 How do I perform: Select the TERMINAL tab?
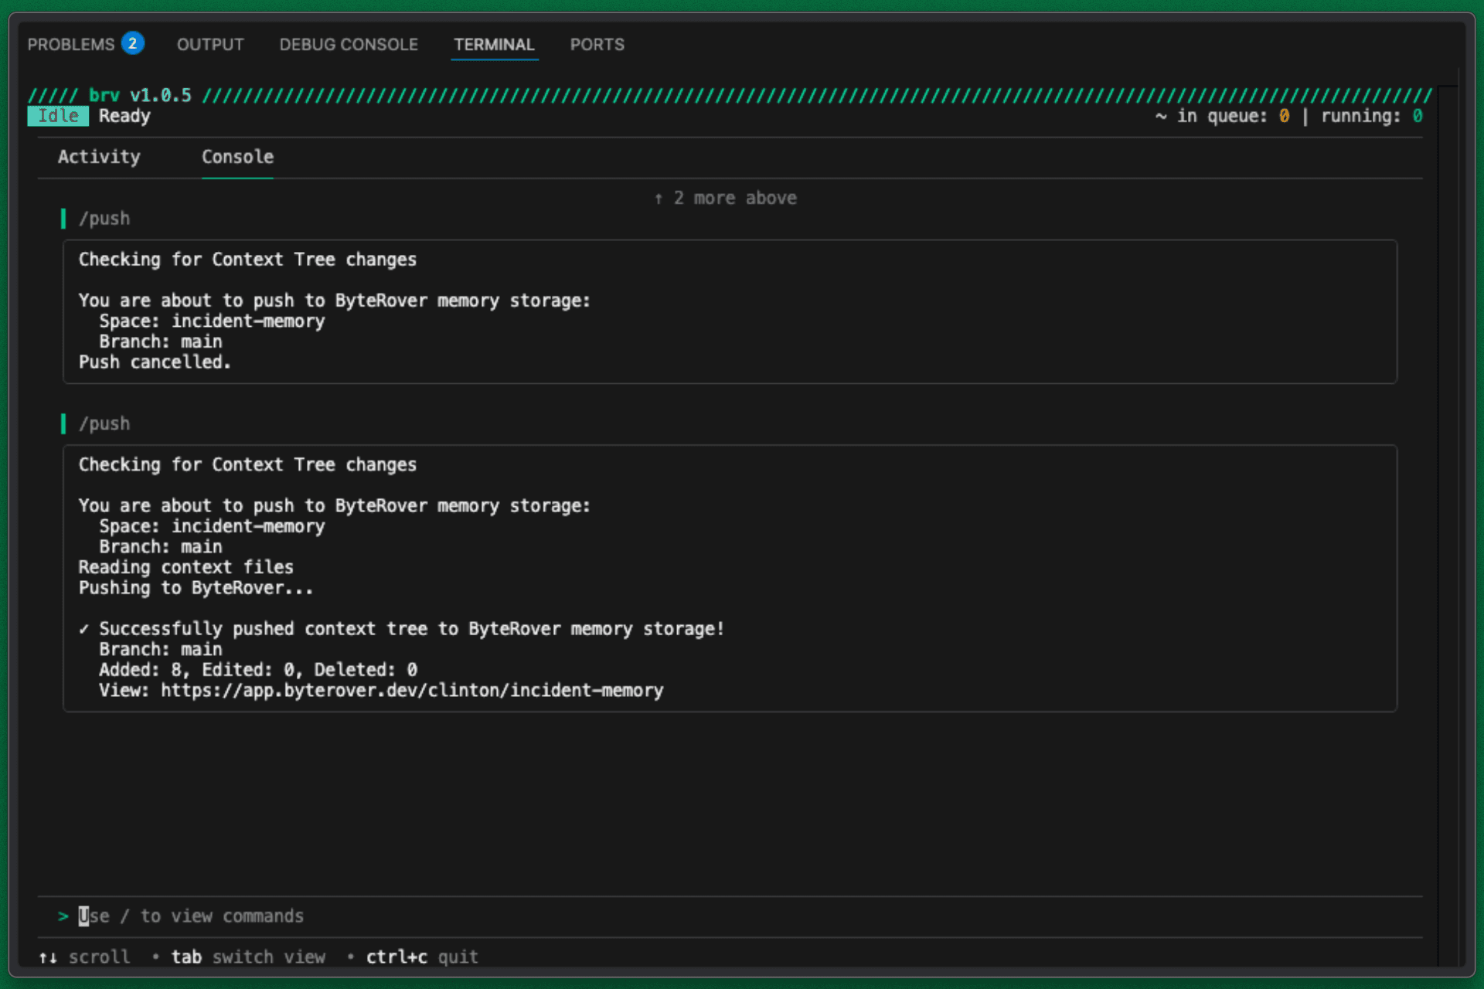point(494,45)
